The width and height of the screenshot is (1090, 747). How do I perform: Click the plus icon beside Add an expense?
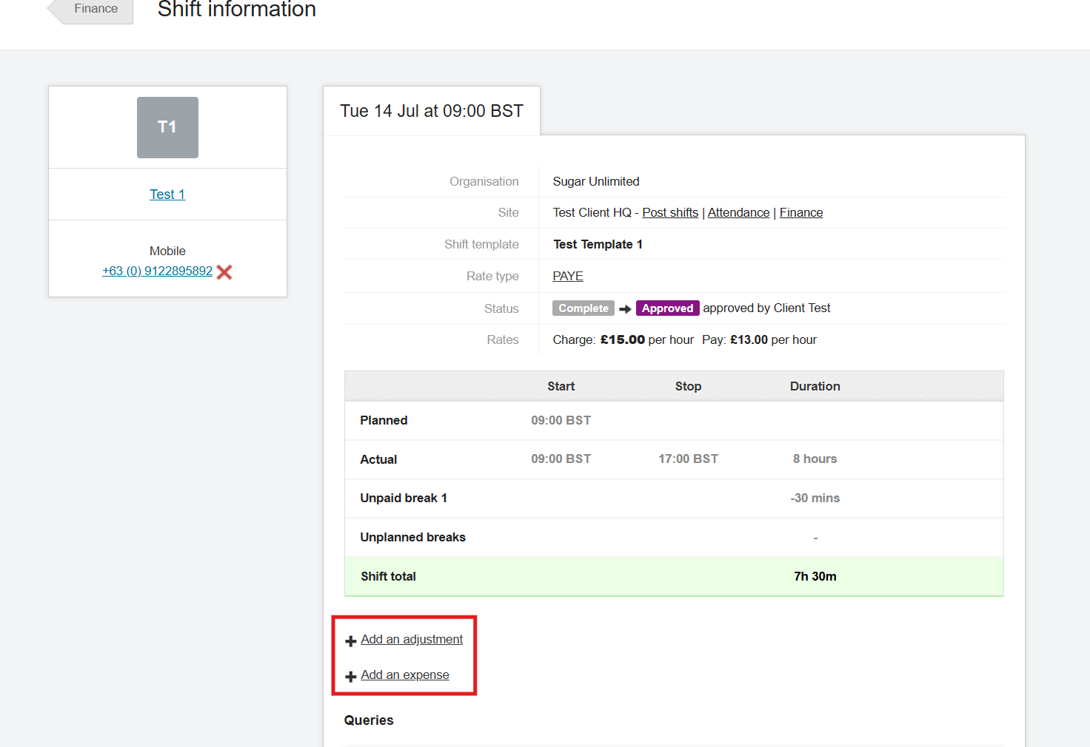coord(351,676)
